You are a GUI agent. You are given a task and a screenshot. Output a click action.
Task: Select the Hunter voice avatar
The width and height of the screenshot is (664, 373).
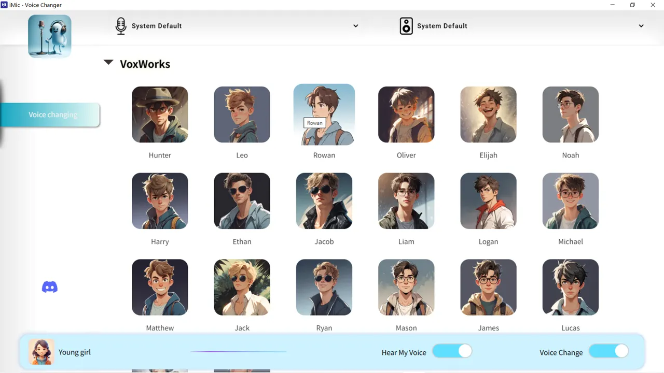[x=160, y=114]
